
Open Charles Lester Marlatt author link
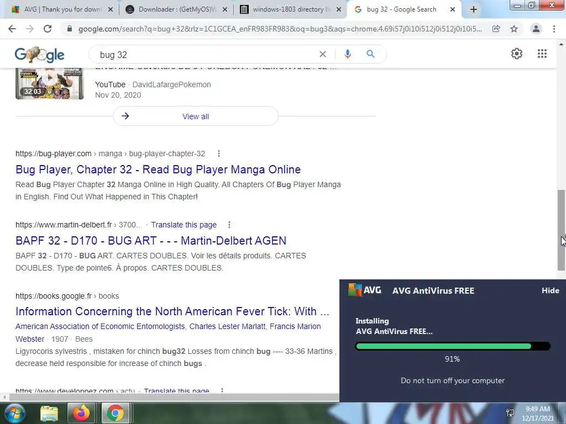click(227, 326)
